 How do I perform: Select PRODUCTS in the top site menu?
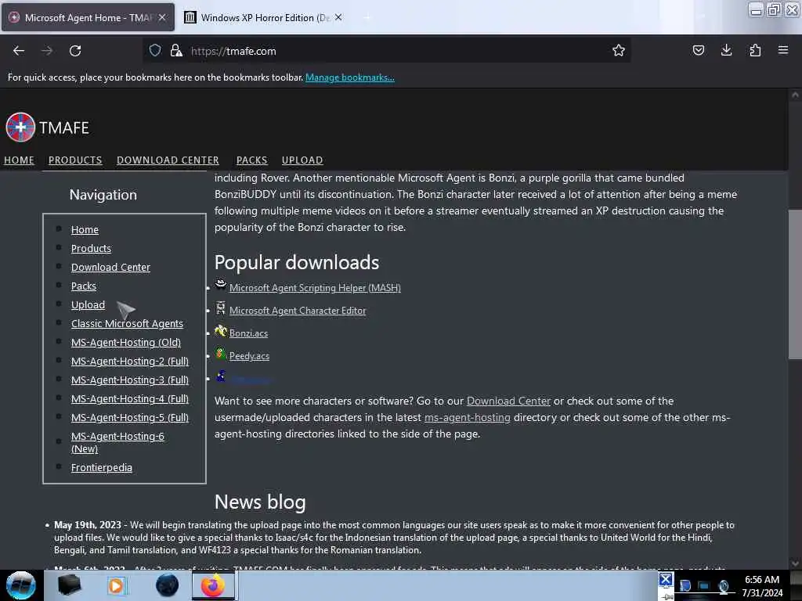click(x=75, y=160)
